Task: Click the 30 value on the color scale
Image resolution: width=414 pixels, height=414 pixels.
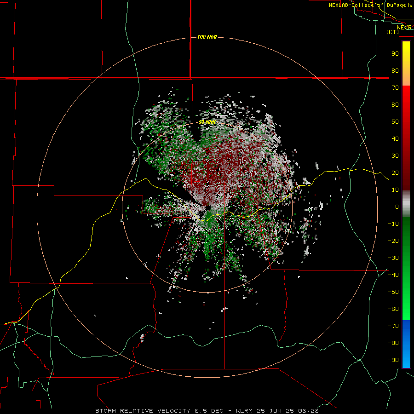Action: pyautogui.click(x=395, y=156)
